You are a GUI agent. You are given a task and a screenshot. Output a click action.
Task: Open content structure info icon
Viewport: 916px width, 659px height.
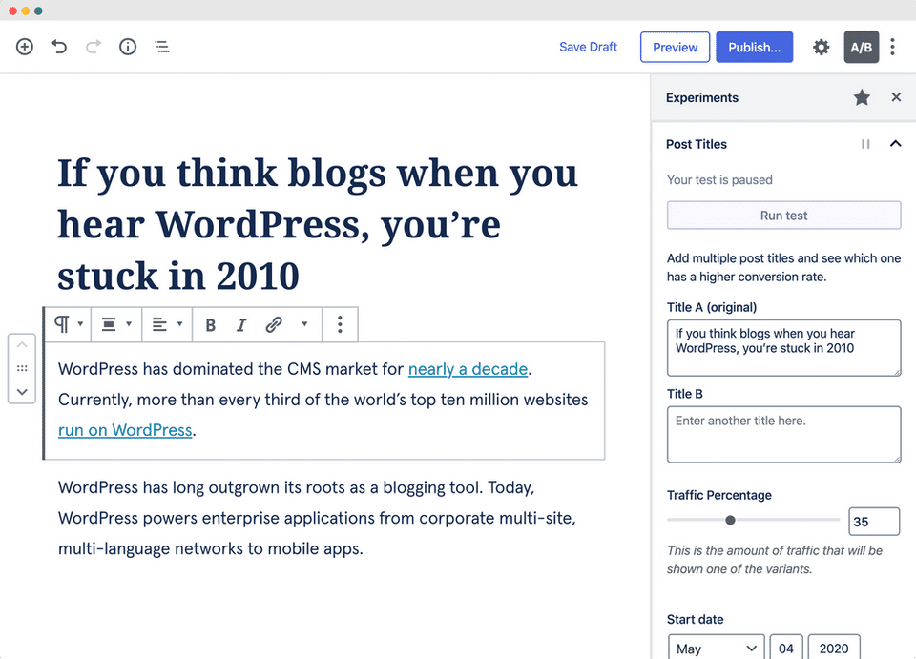click(128, 47)
